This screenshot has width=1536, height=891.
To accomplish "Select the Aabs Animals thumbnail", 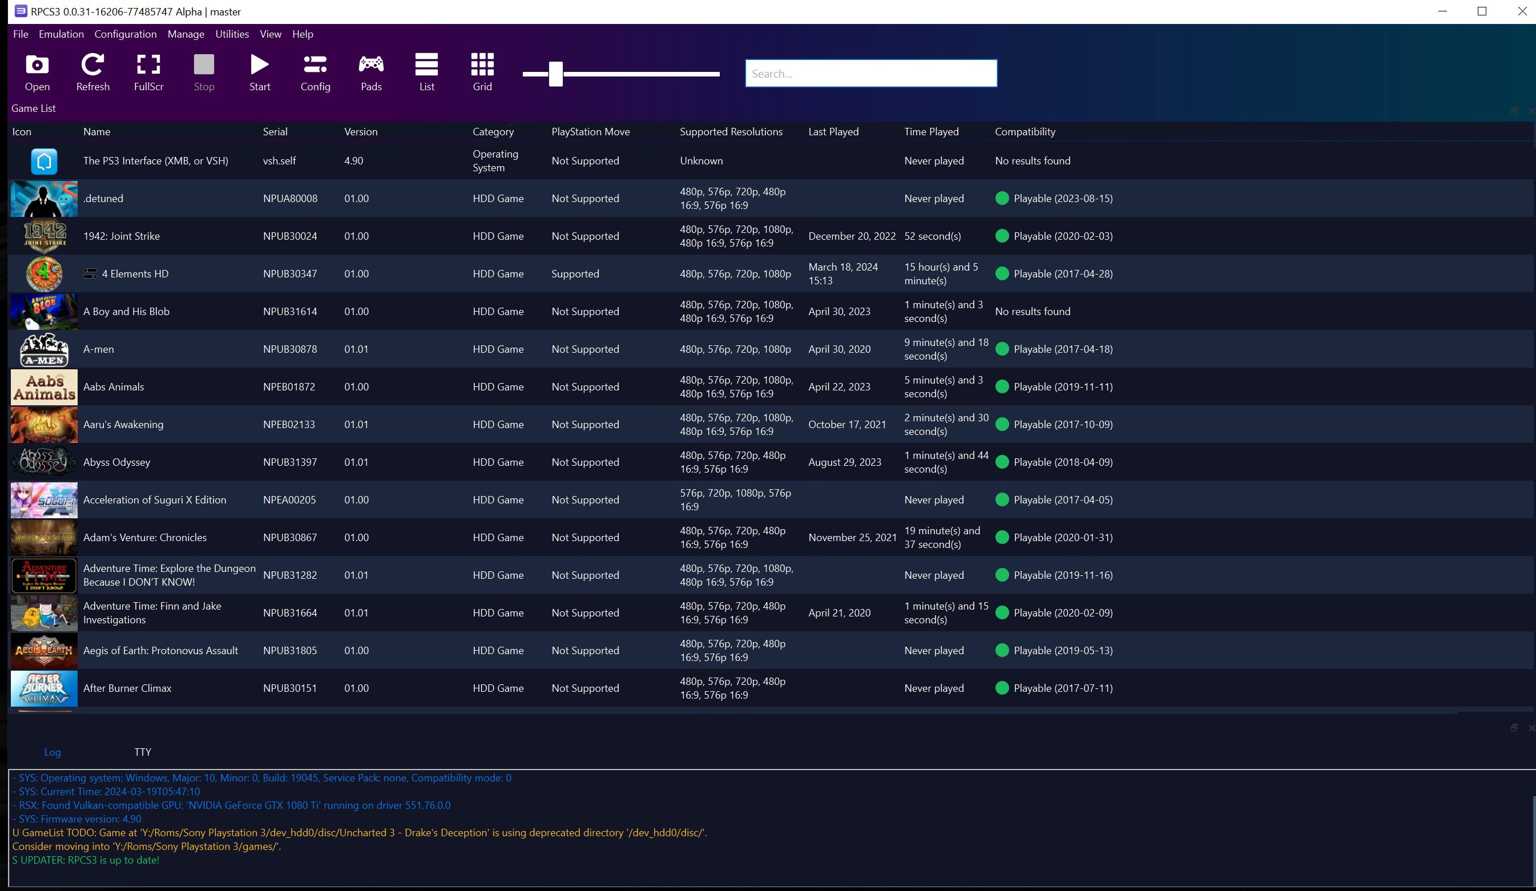I will click(44, 387).
